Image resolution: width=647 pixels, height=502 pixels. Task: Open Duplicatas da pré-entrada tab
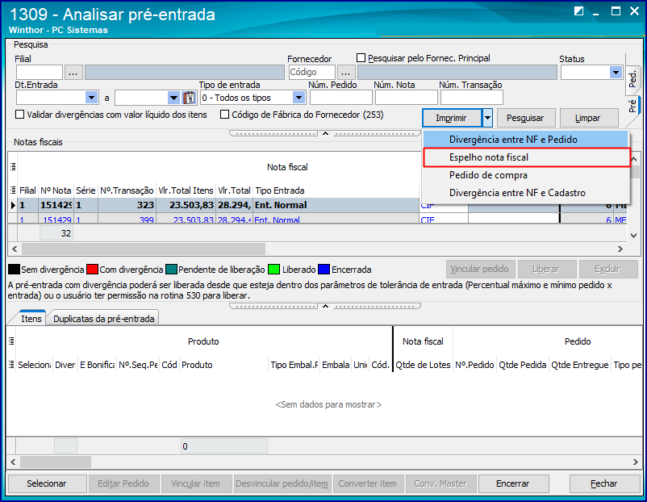[103, 319]
